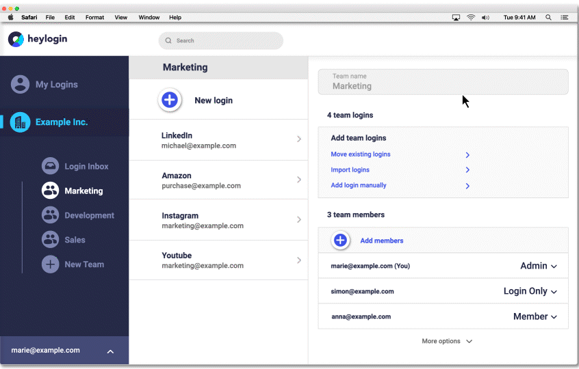Click Move existing logins link

[x=361, y=154]
